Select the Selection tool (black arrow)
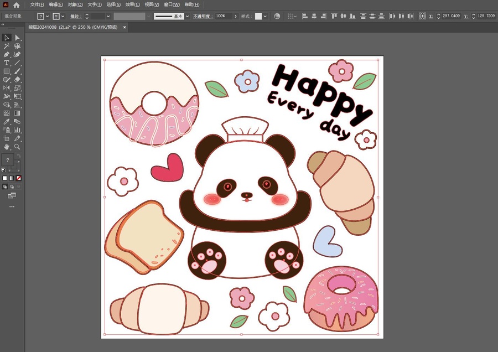This screenshot has width=498, height=352. pos(7,38)
